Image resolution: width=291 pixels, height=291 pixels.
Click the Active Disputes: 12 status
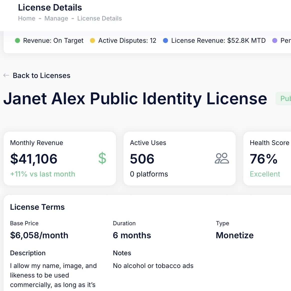click(x=127, y=40)
